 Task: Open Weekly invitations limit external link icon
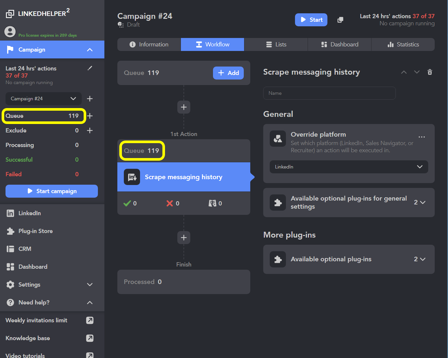[90, 320]
